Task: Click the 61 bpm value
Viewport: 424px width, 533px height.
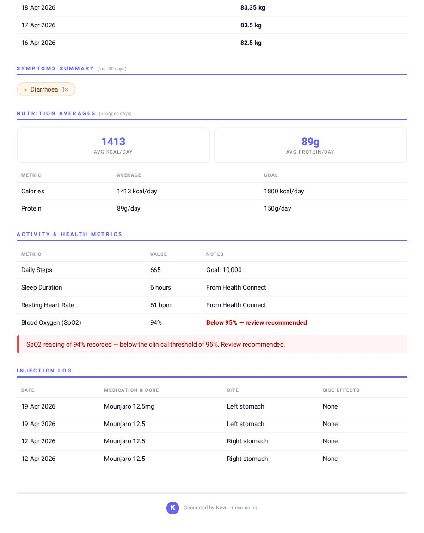Action: (x=161, y=305)
